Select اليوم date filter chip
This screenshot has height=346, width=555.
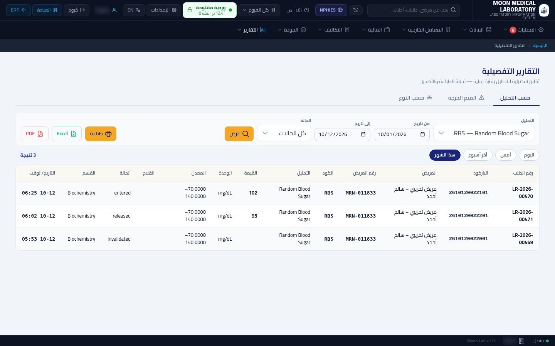[x=529, y=155]
